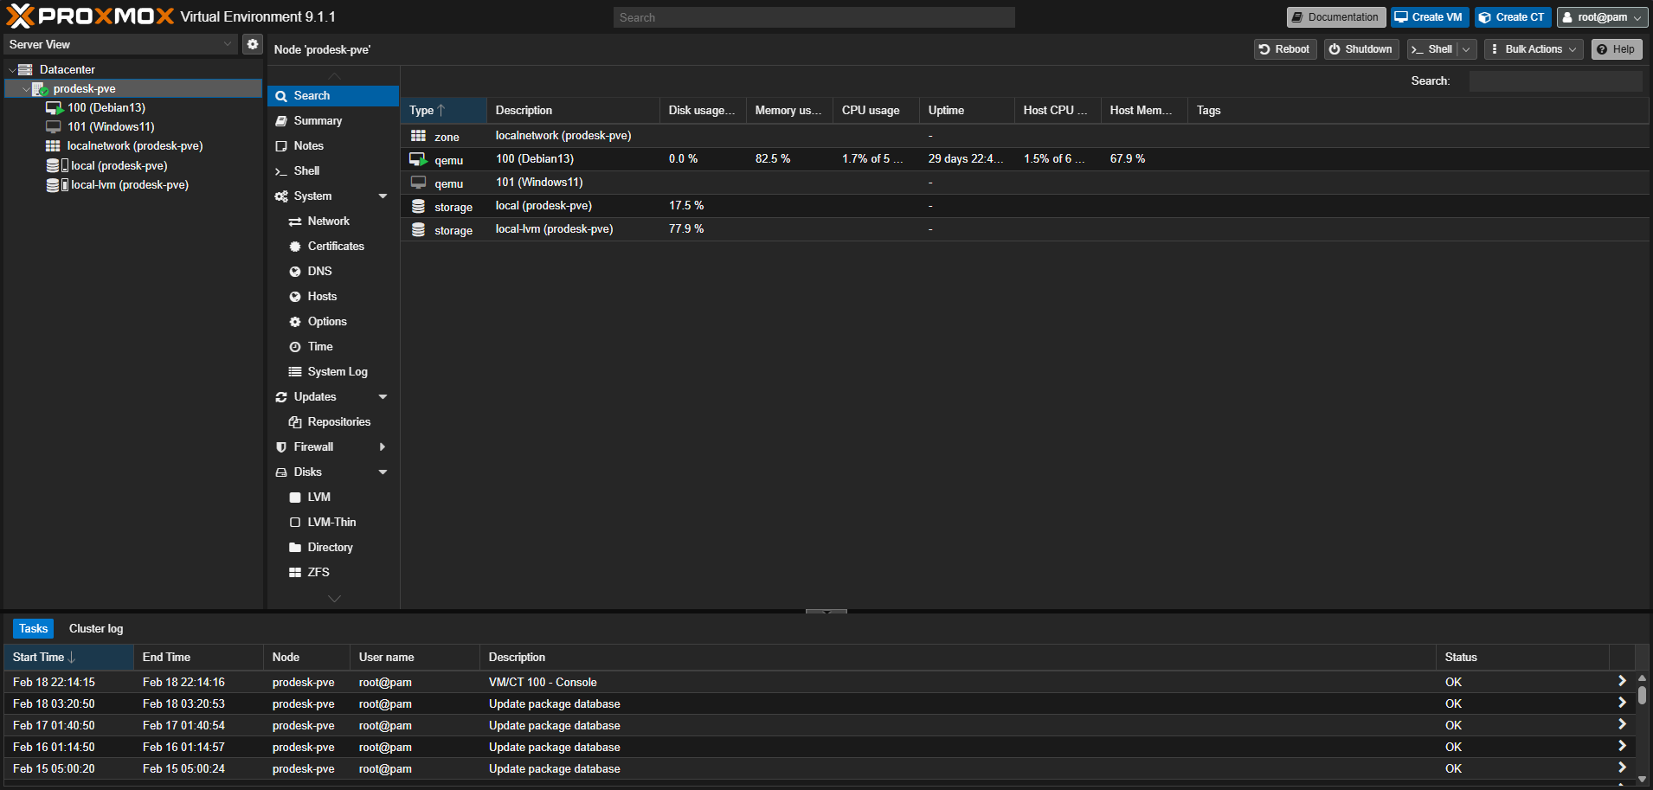Switch to the Cluster log tab
This screenshot has height=790, width=1653.
(96, 629)
